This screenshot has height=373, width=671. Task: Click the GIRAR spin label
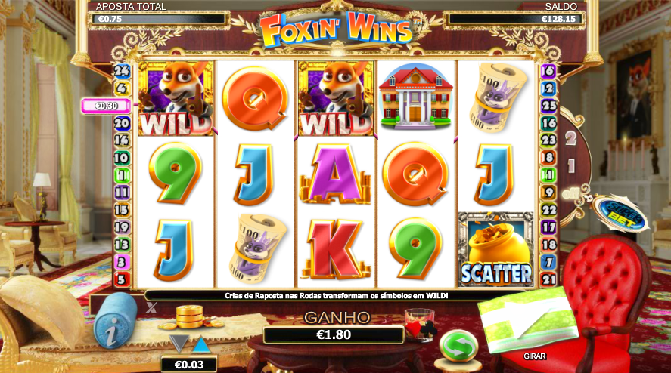pyautogui.click(x=535, y=356)
